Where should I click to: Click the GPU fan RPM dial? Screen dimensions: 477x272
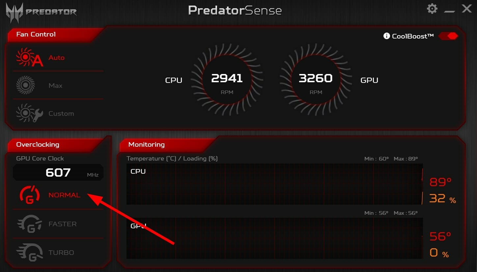click(316, 80)
